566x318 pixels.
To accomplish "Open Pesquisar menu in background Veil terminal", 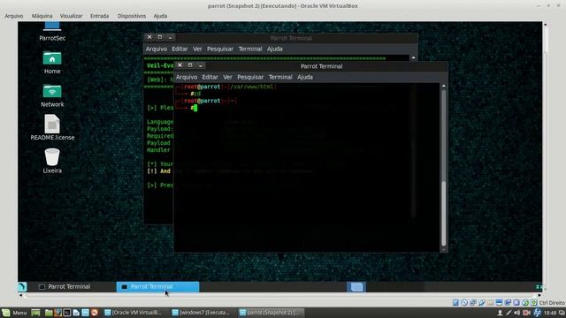I will click(x=220, y=49).
